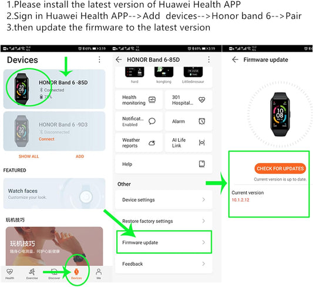The image size is (313, 287).
Task: Tap the back arrow on Firmware update
Action: coord(235,59)
